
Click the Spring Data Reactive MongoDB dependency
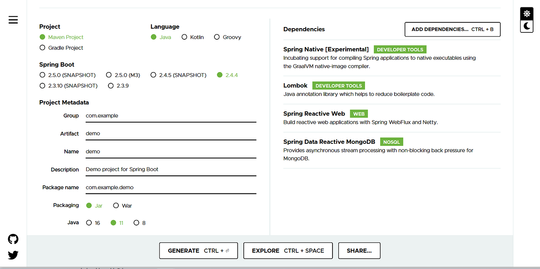click(392, 150)
